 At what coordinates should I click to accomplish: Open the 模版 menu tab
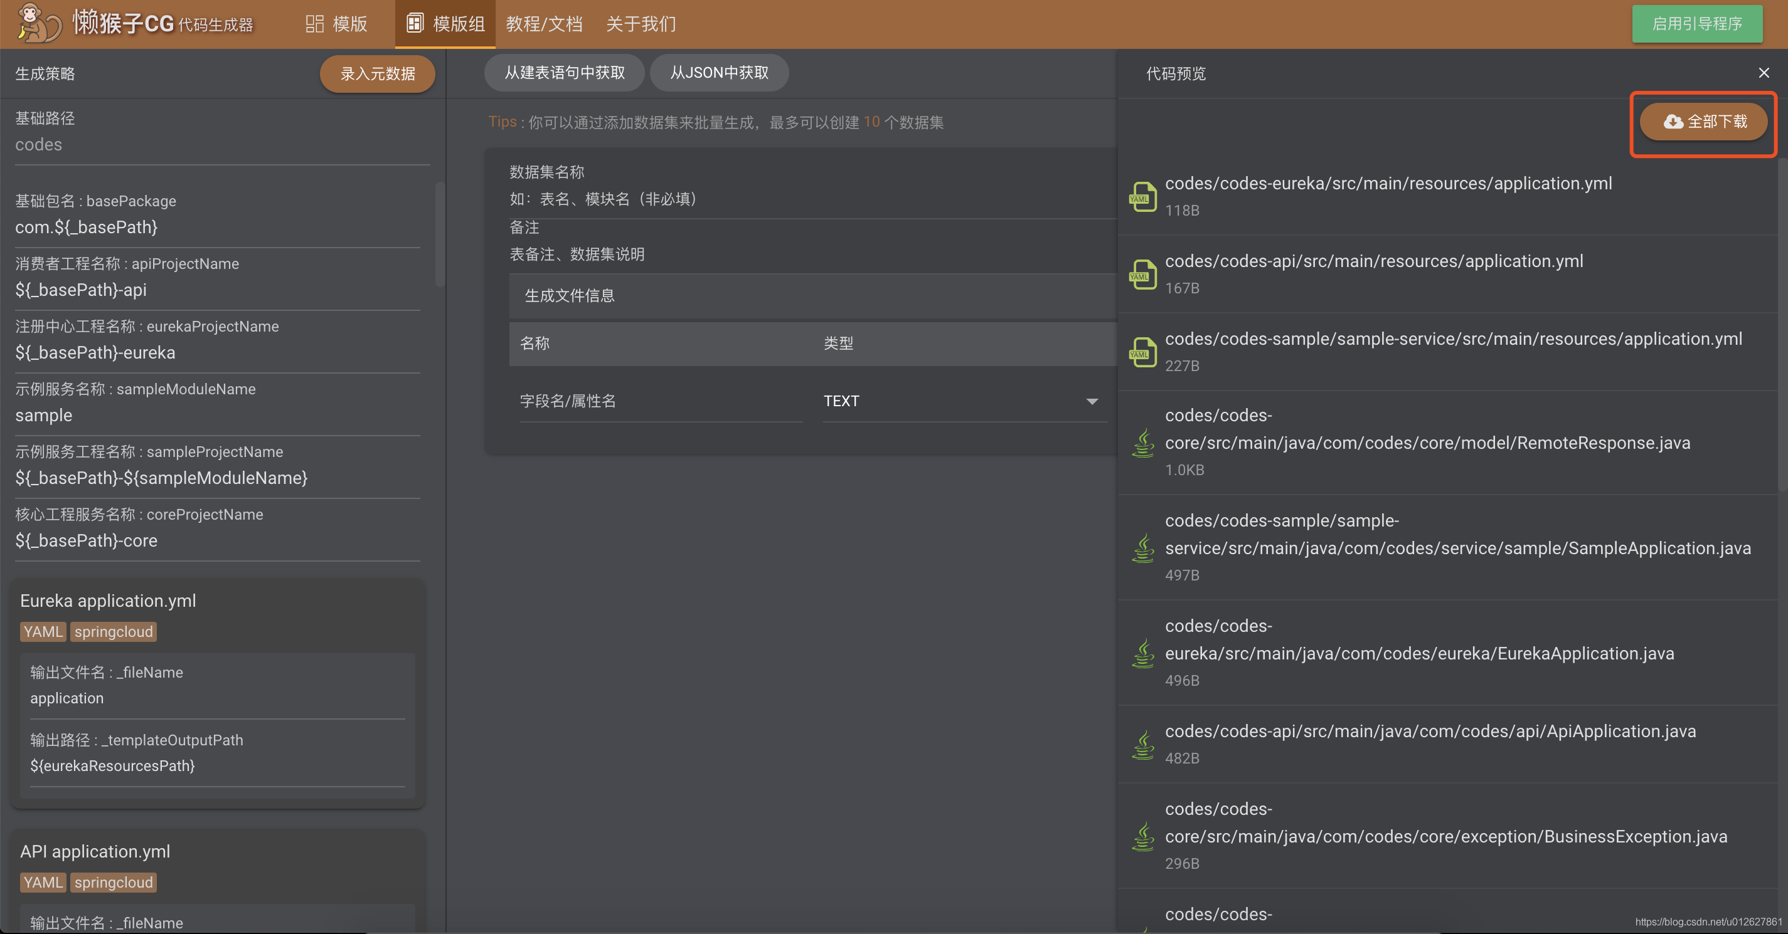[337, 24]
